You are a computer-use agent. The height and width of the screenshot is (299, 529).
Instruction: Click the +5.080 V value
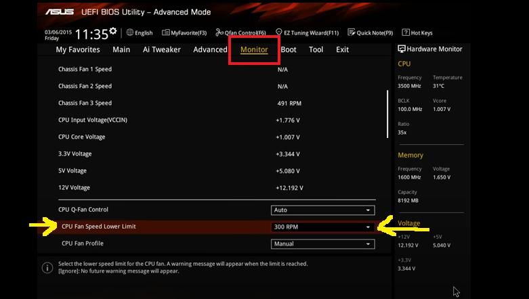288,171
